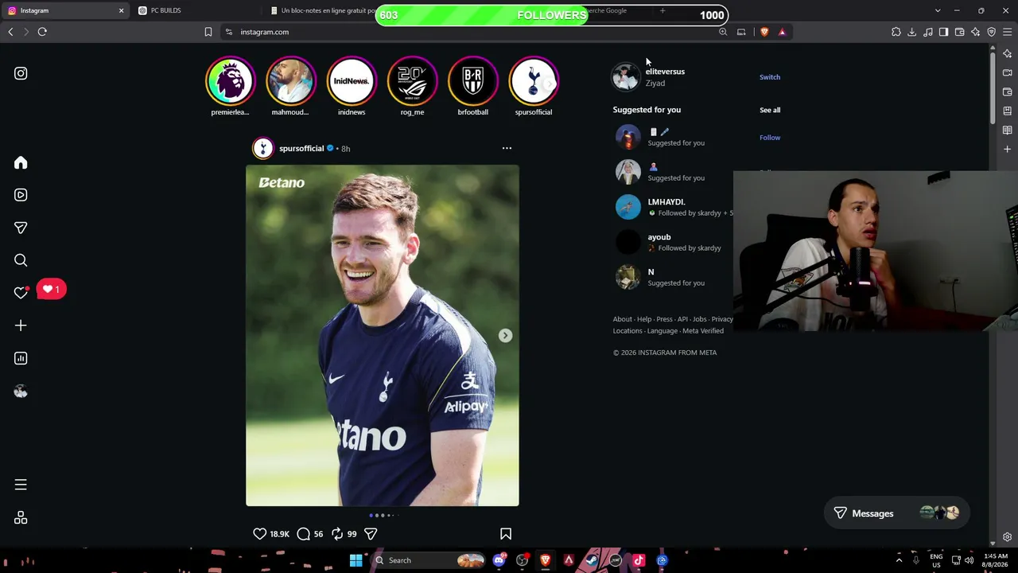
Task: Open Brave Rewards triangle icon
Action: coord(782,32)
